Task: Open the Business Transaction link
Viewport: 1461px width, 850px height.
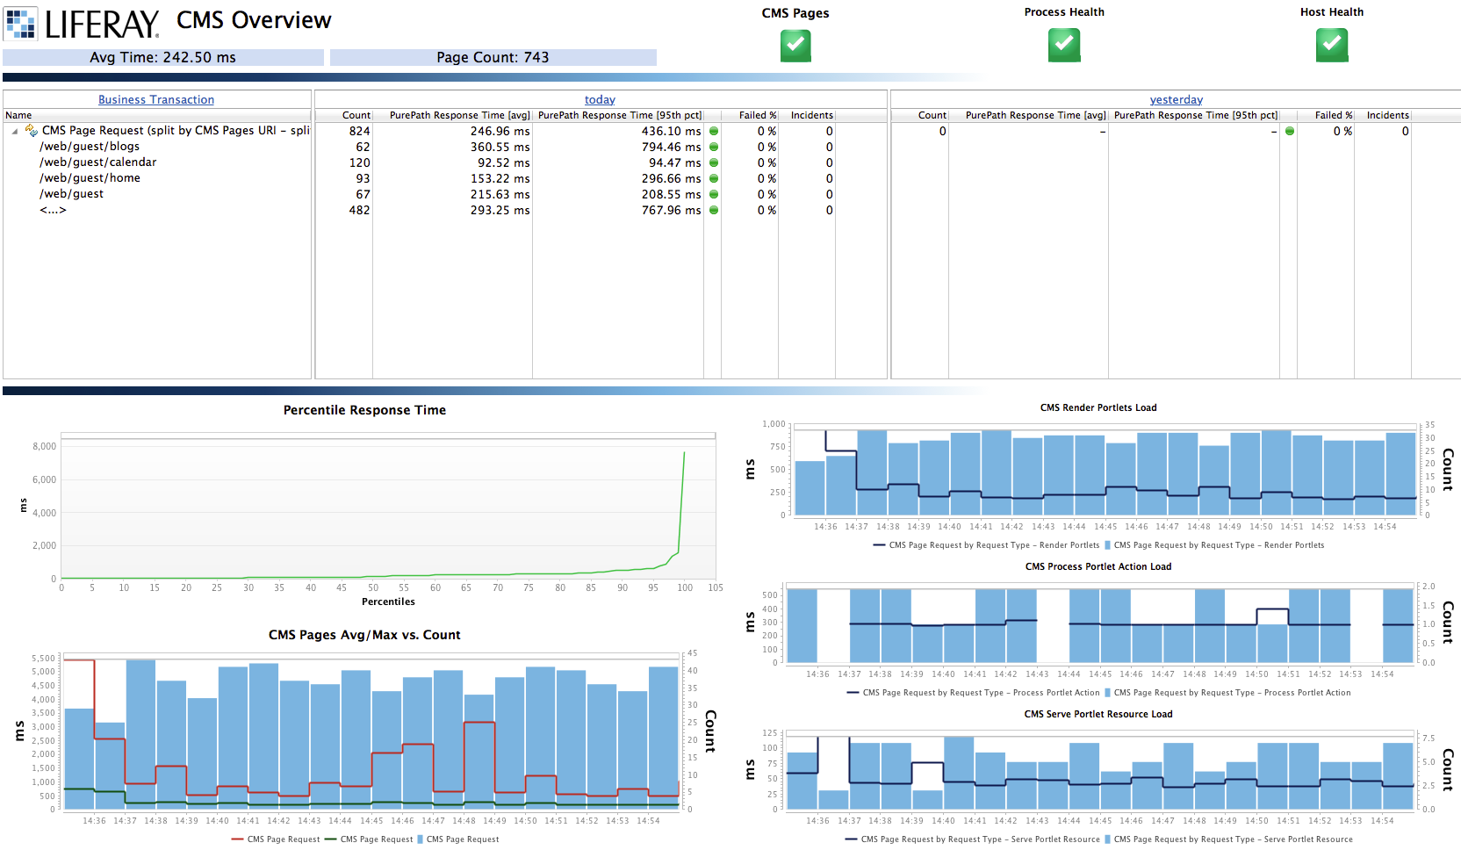Action: (156, 100)
